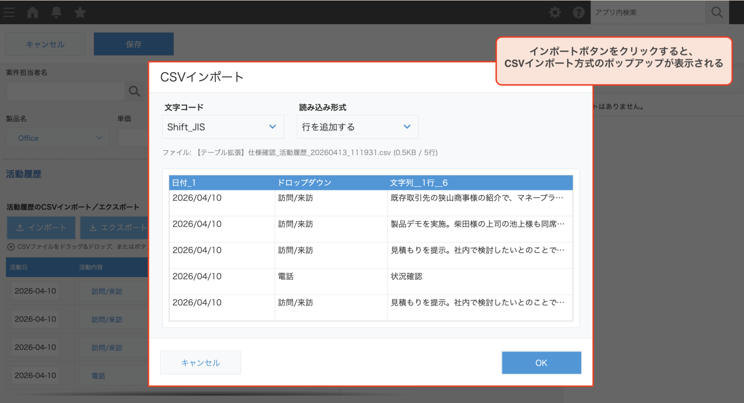Click the blue 保存 button

(133, 44)
